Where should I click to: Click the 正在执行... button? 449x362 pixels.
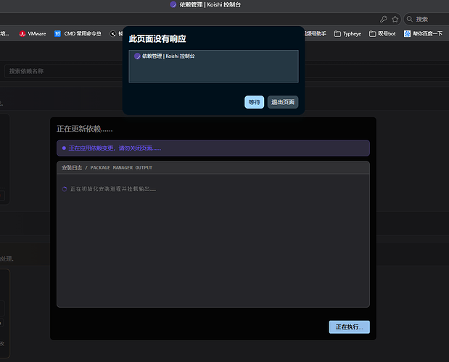click(x=349, y=327)
